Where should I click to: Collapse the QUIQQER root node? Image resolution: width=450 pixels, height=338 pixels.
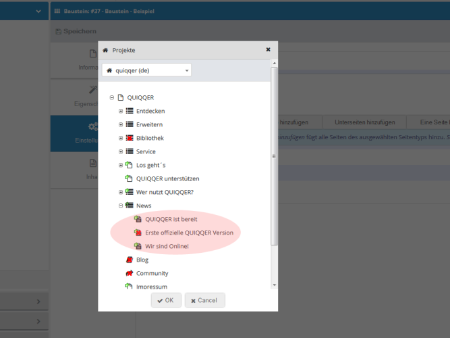(112, 97)
